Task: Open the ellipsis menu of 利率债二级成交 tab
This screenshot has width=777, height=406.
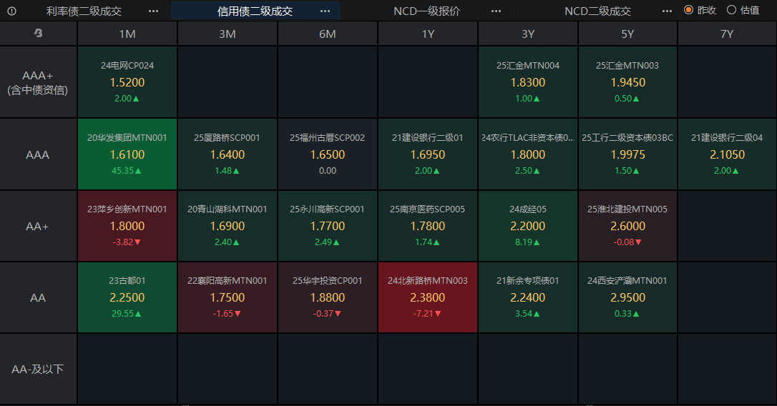Action: [154, 11]
